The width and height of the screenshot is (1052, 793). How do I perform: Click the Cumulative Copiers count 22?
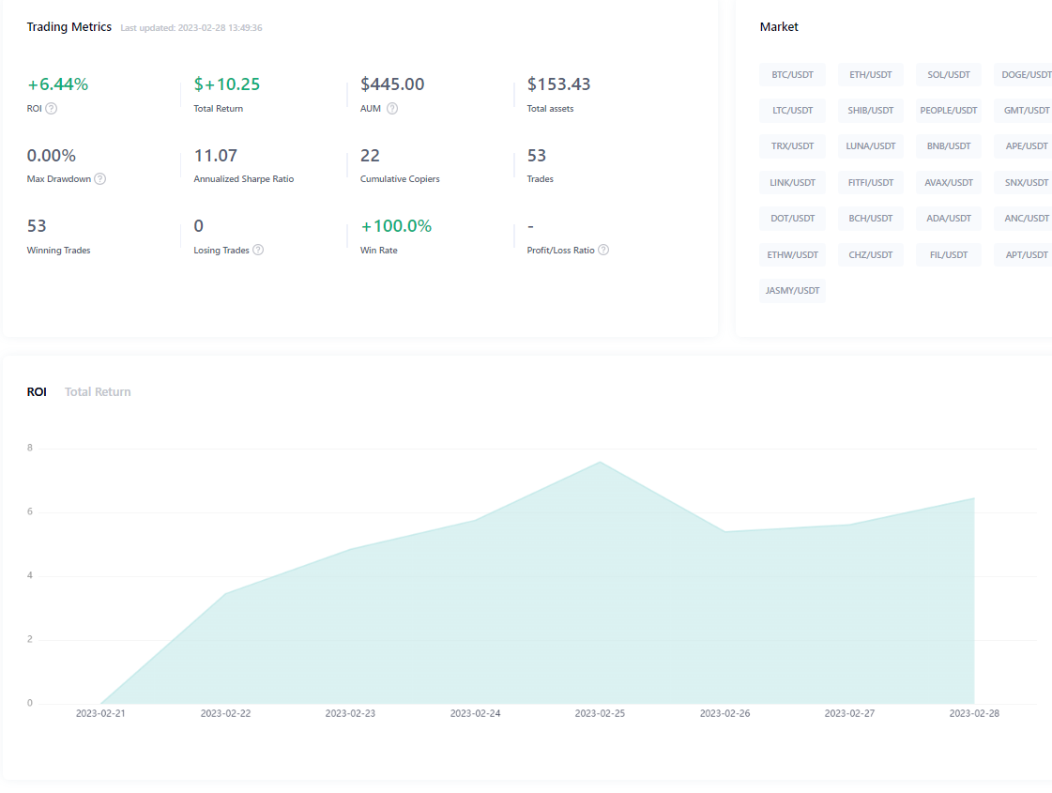(370, 156)
